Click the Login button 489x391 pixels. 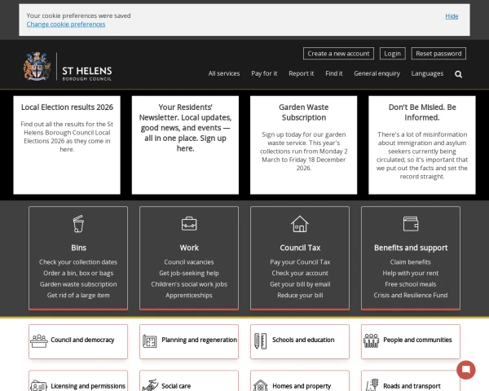392,54
